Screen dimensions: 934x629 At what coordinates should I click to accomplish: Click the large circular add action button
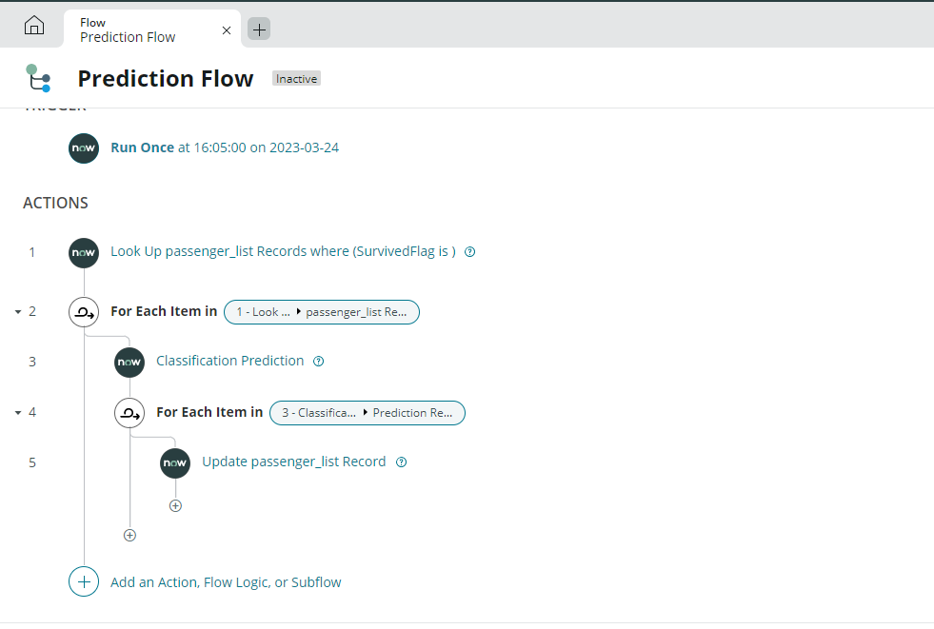(84, 581)
